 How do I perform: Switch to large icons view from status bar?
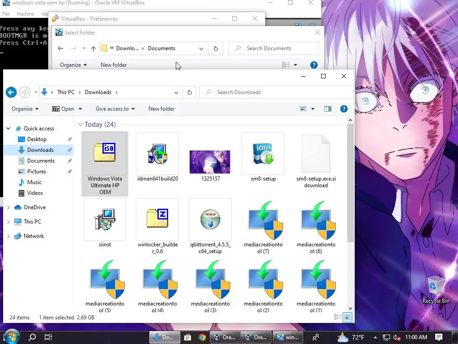347,317
